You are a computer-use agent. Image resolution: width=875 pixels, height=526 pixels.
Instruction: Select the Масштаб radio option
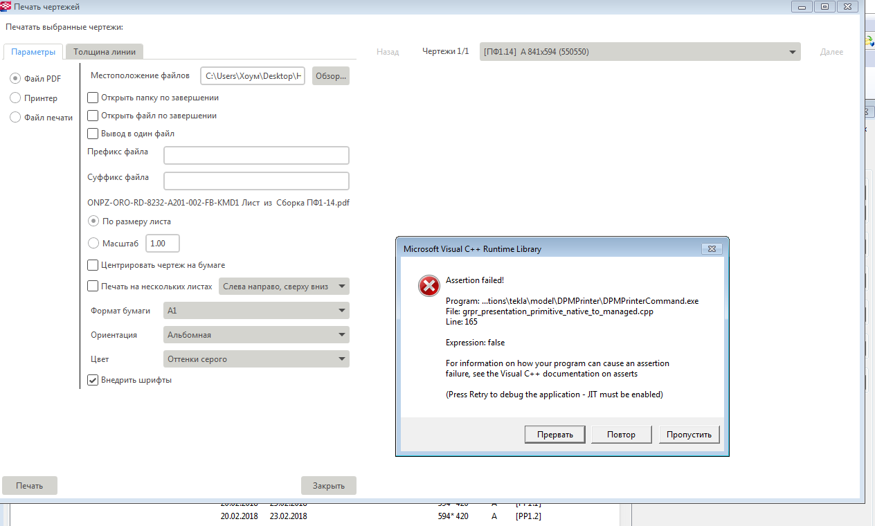point(93,243)
